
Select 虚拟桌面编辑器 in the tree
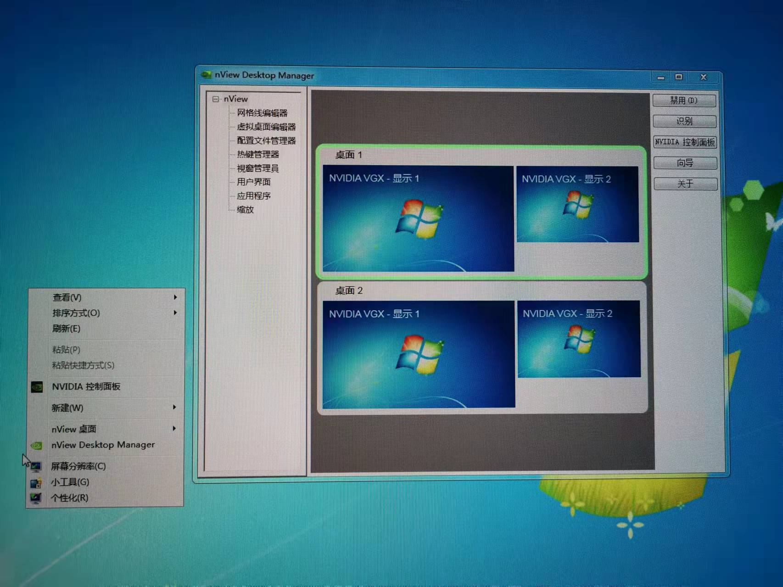tap(266, 127)
